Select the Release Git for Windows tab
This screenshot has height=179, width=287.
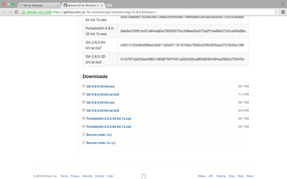(83, 5)
